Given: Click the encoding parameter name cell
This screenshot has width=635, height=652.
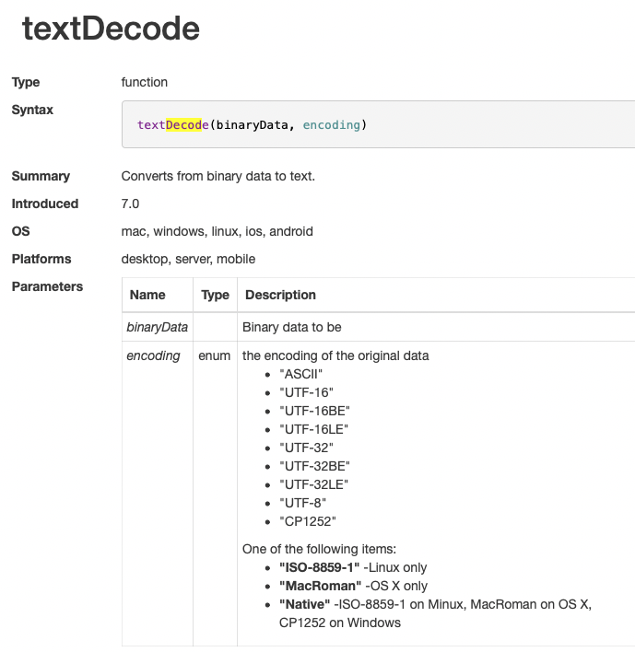Looking at the screenshot, I should point(153,355).
